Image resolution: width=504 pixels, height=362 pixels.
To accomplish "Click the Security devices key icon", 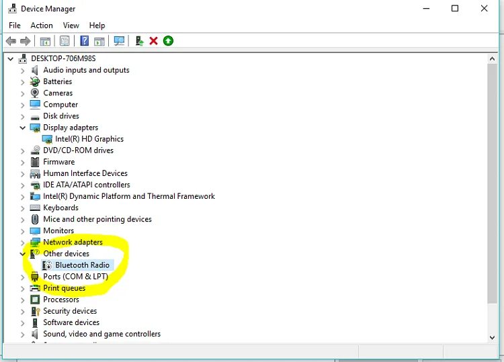I will tap(35, 311).
